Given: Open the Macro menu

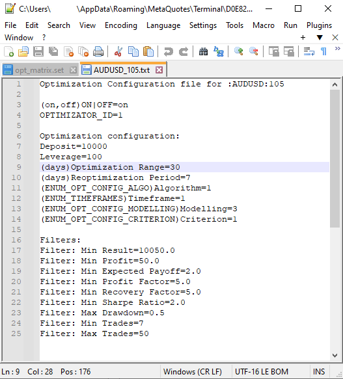Looking at the screenshot, I should pyautogui.click(x=264, y=25).
